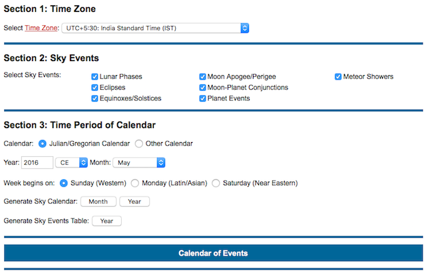Expand the CE era selector
Screen dimensions: 426x273
71,163
